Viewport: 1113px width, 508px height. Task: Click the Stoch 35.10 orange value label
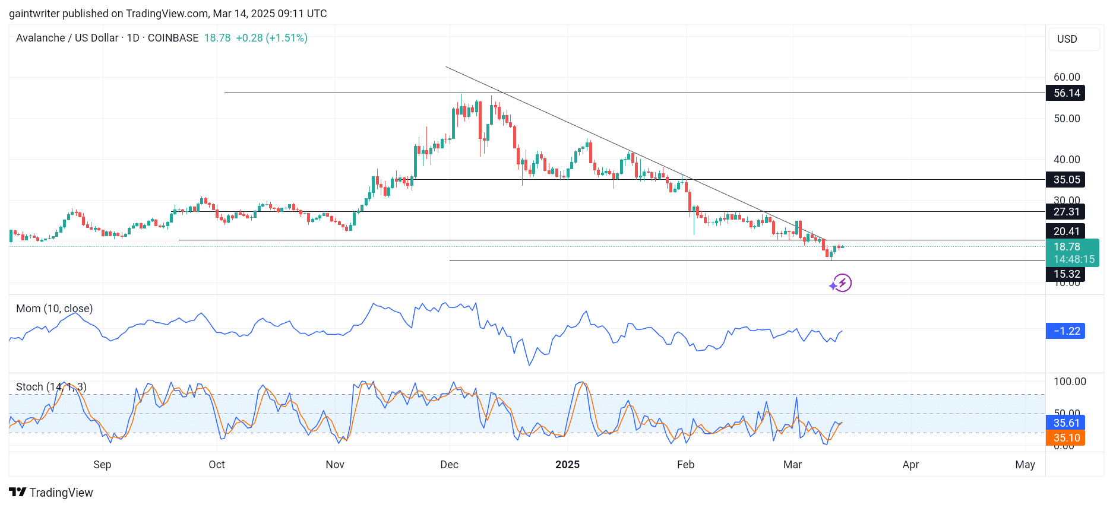tap(1065, 438)
